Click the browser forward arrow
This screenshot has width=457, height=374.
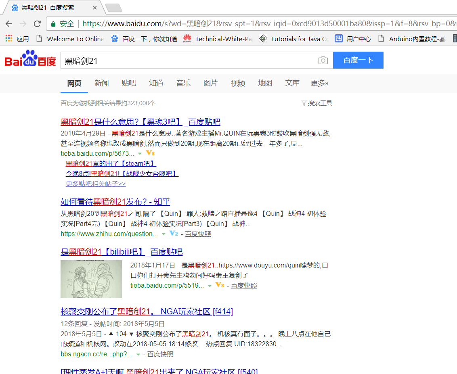23,23
